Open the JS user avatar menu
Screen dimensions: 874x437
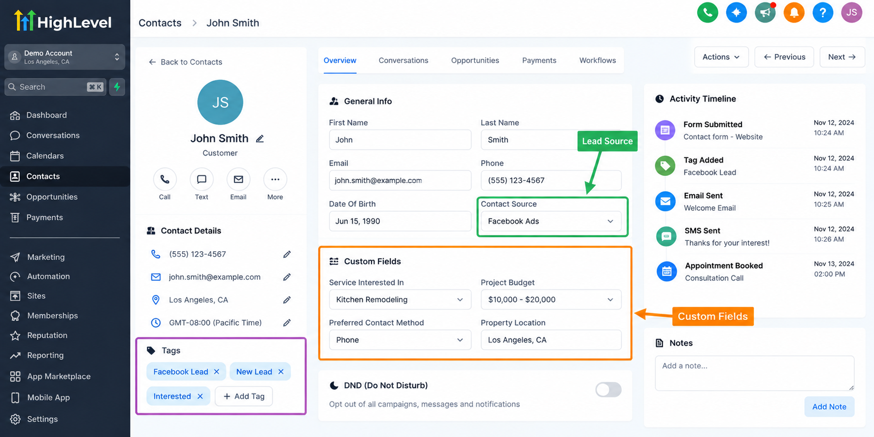[852, 12]
